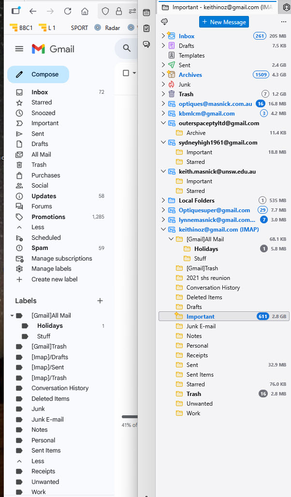Open the three-dot menu beside New Message
This screenshot has height=497, width=291.
click(x=283, y=22)
